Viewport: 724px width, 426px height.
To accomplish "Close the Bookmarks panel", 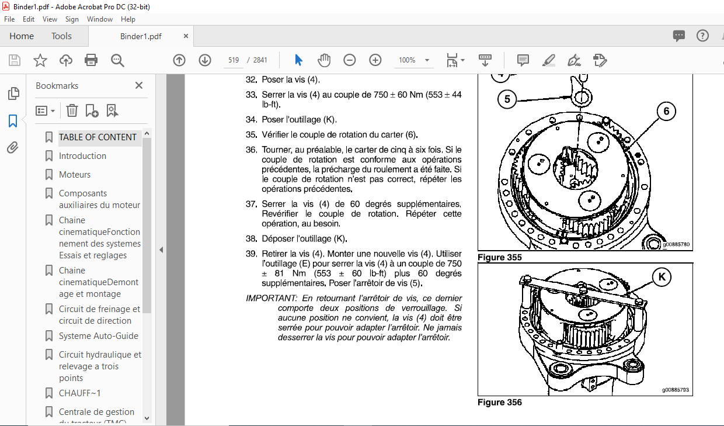I will (139, 85).
